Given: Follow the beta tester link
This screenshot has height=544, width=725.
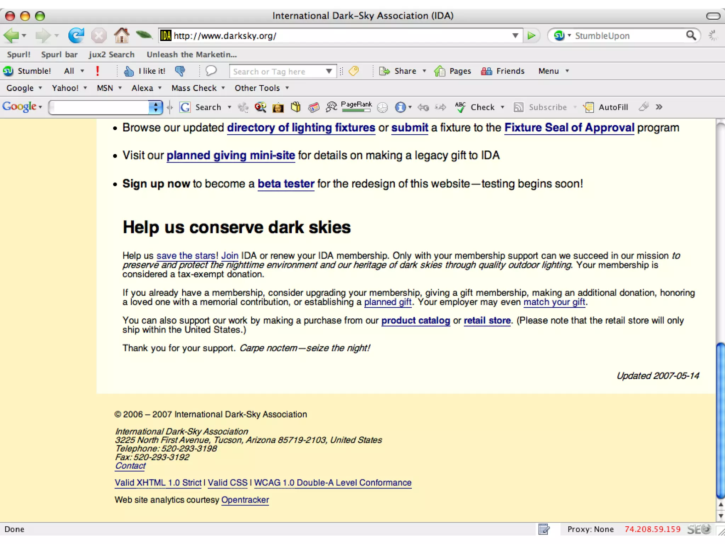Looking at the screenshot, I should 286,184.
